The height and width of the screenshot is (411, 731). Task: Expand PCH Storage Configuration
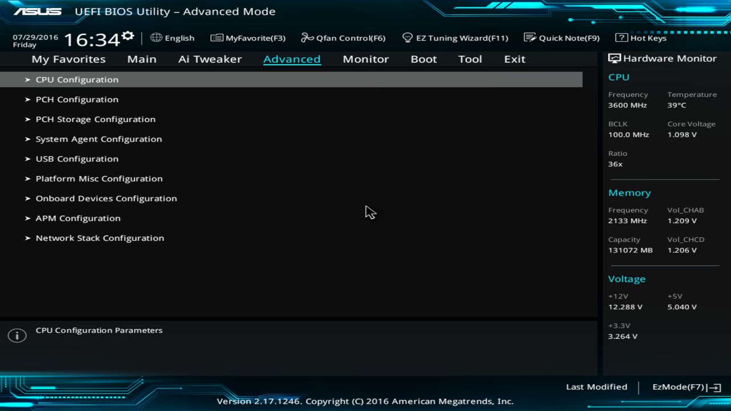[x=95, y=119]
